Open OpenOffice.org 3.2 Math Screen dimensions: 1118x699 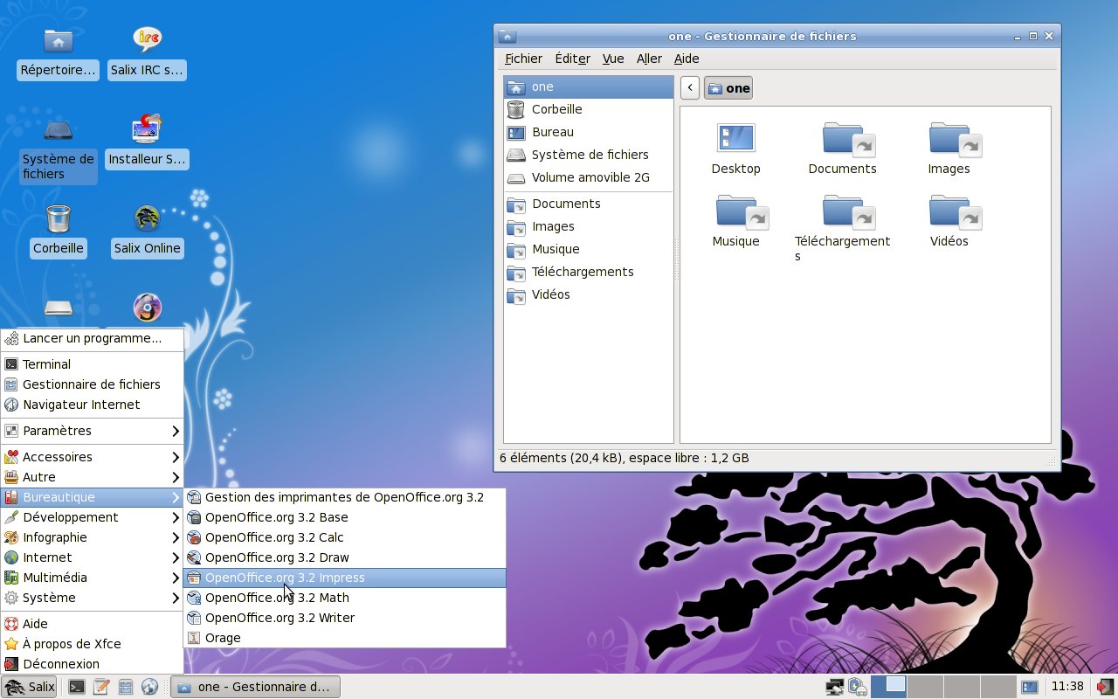pyautogui.click(x=344, y=598)
